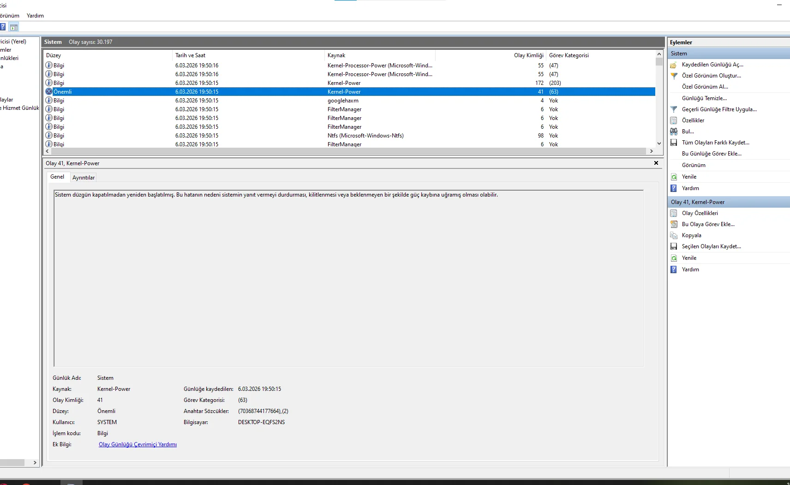Image resolution: width=790 pixels, height=485 pixels.
Task: Click the SYSTEM user value in event details
Action: 107,422
